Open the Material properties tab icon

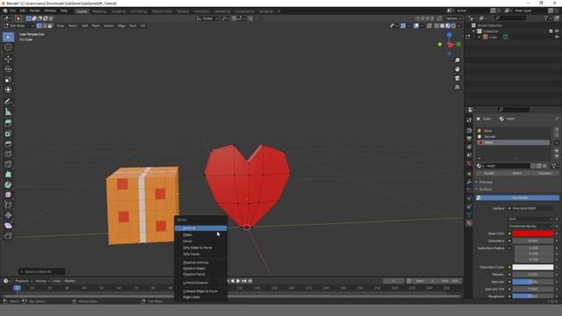click(x=469, y=223)
